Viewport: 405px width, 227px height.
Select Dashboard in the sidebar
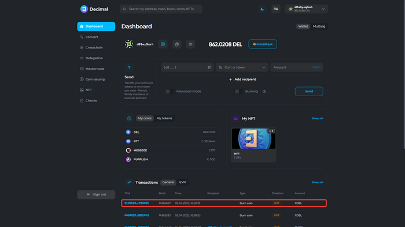point(96,27)
